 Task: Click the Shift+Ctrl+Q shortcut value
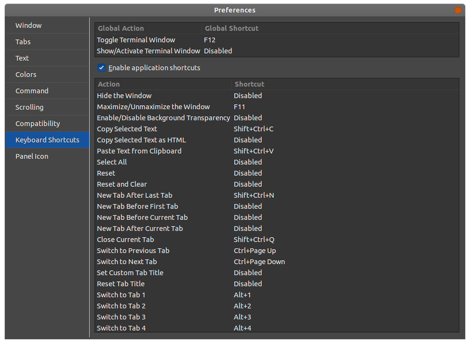254,240
